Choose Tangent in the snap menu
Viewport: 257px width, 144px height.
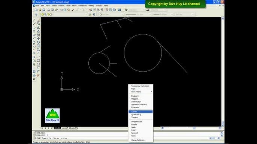(x=140, y=118)
